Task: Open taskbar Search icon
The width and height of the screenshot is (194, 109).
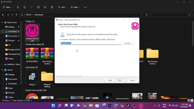Action: click(60, 105)
